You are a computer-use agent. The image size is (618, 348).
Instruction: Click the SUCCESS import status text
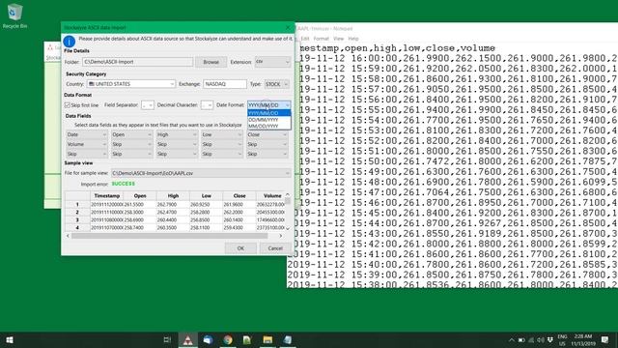tap(124, 184)
